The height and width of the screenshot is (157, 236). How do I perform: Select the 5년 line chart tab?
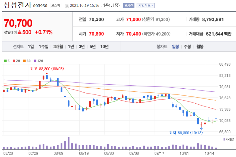point(93,47)
